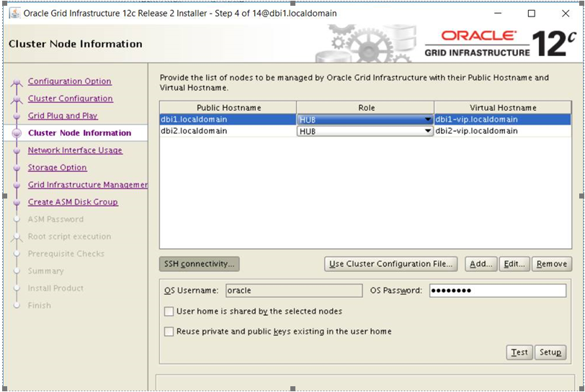The width and height of the screenshot is (585, 392).
Task: Jump to Network Interface Usage step
Action: (75, 150)
